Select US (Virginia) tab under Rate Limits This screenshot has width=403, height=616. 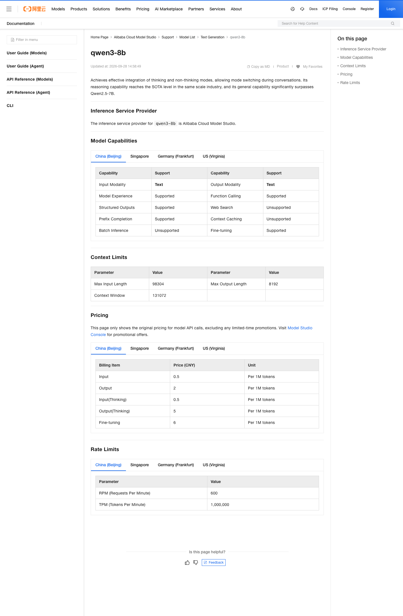pyautogui.click(x=214, y=465)
